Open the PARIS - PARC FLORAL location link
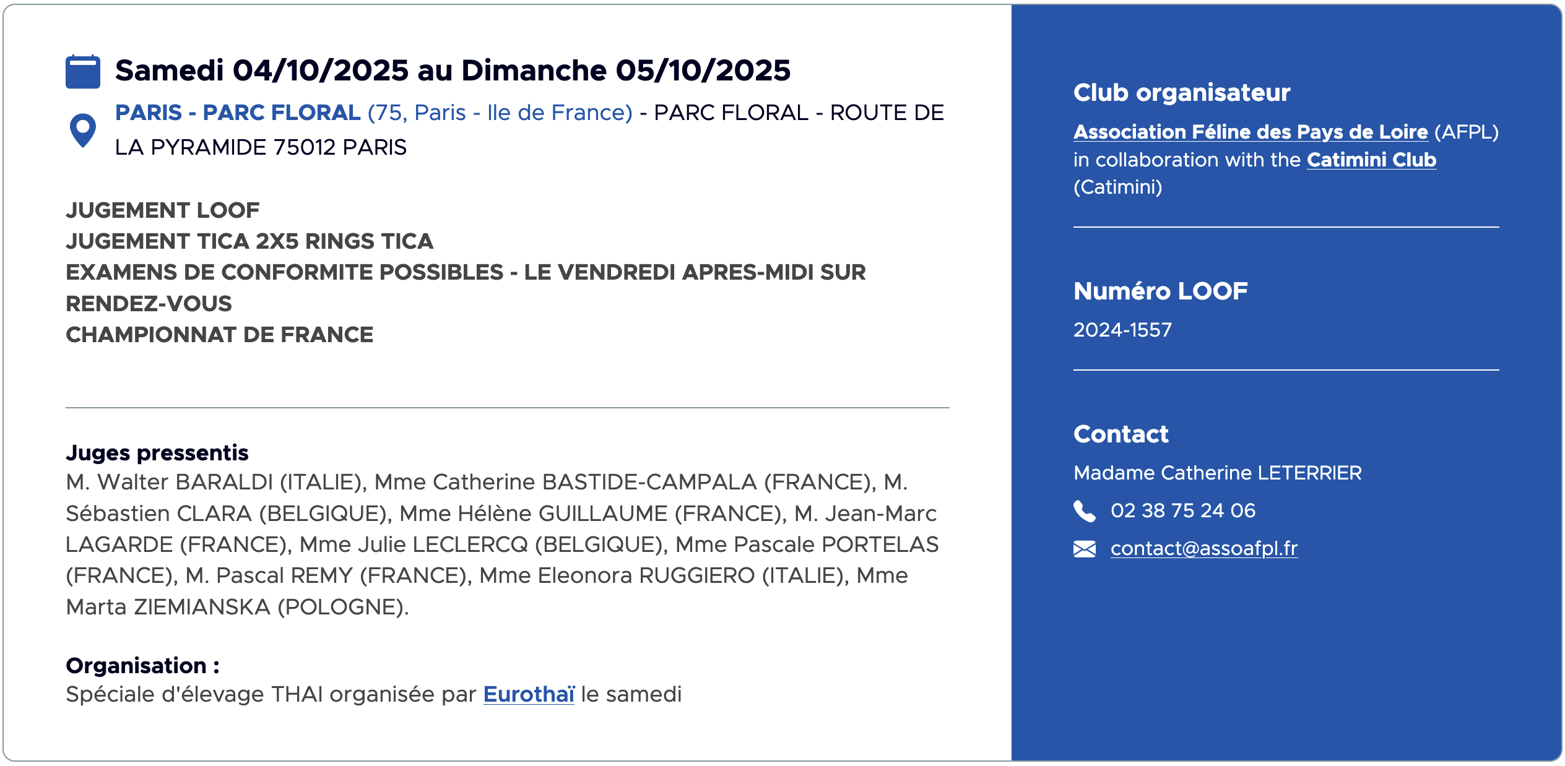1565x766 pixels. 238,113
